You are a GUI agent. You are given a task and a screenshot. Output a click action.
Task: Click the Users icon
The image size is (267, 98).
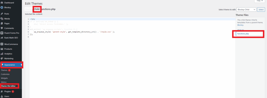(2, 96)
